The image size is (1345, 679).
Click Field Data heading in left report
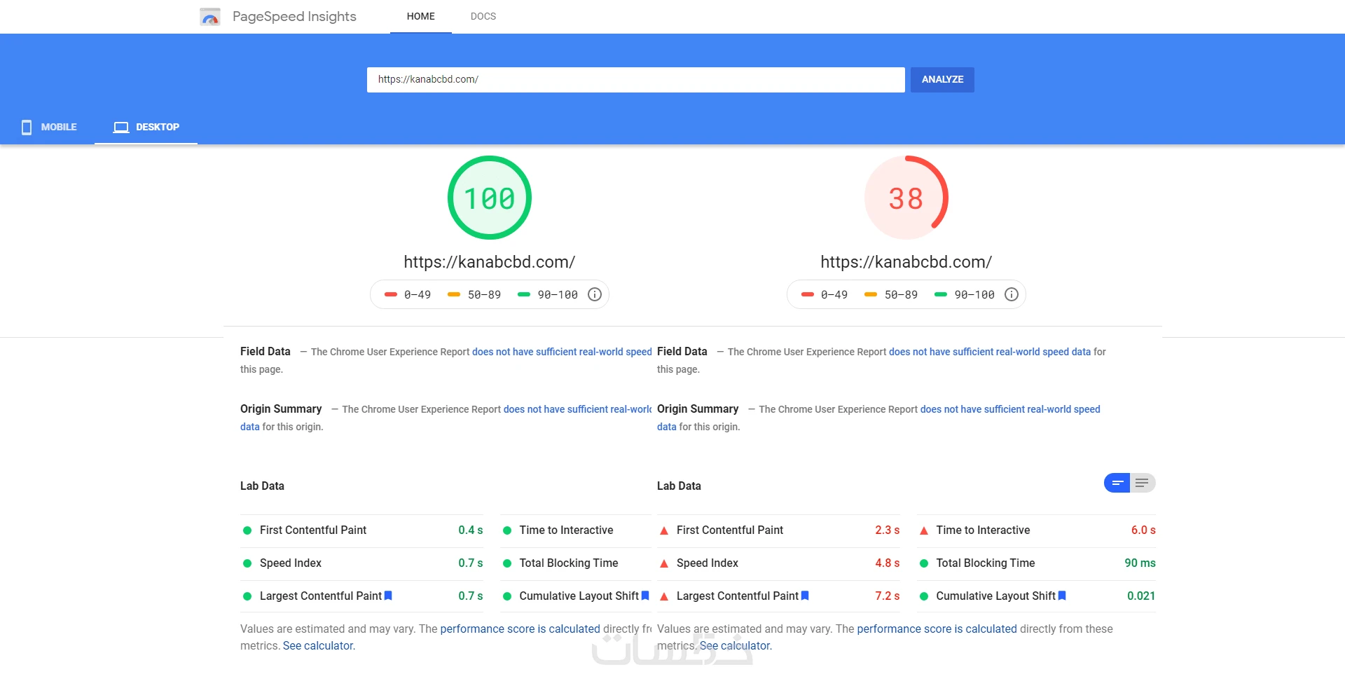(265, 351)
